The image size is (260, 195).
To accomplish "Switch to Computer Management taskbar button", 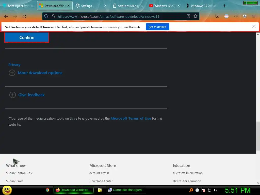I will tap(126, 190).
